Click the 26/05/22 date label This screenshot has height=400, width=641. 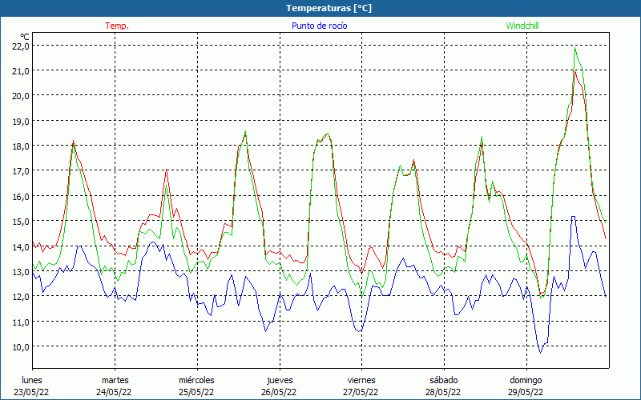click(279, 392)
